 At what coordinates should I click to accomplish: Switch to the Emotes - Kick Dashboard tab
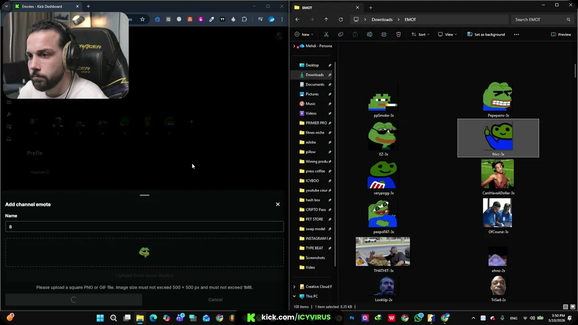coord(47,6)
